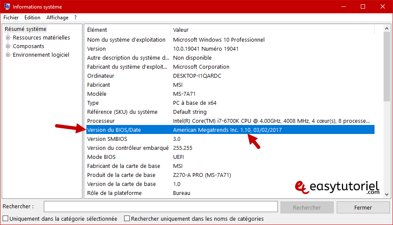Click the Intel Core i7-6700K value
Image resolution: width=393 pixels, height=225 pixels.
271,121
